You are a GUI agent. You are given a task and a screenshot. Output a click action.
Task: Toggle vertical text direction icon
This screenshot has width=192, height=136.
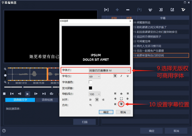(90, 105)
